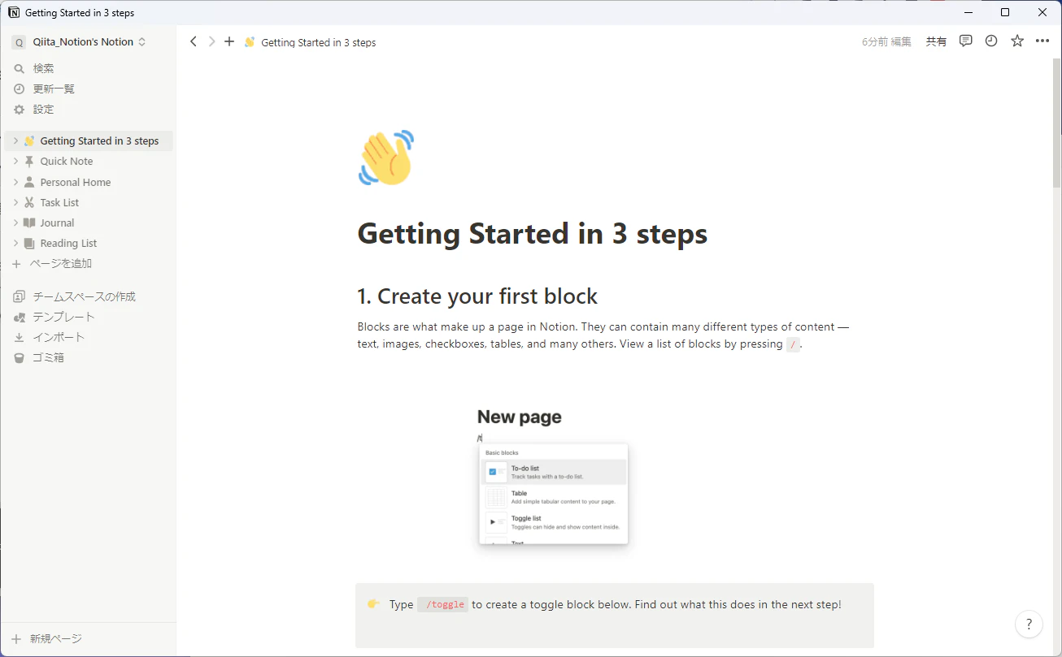Add a new tab with the plus icon
Screen dimensions: 1062x657
[229, 41]
